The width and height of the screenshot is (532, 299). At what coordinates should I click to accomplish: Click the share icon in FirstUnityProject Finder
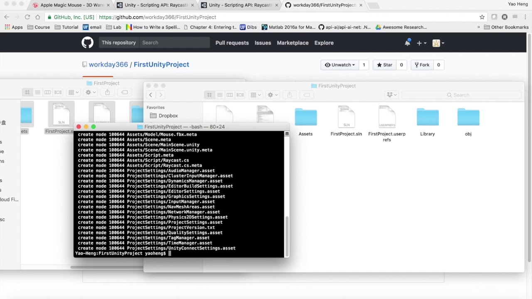[x=290, y=95]
